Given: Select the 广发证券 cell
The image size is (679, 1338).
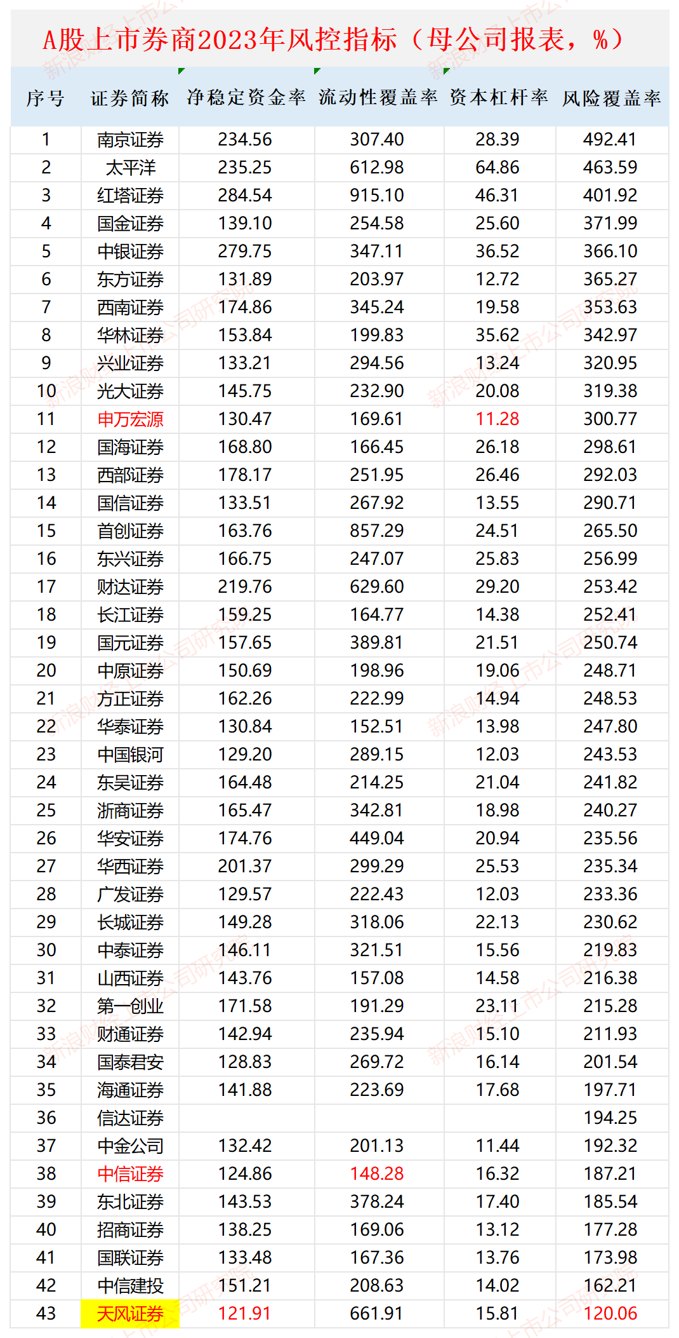Looking at the screenshot, I should point(130,895).
